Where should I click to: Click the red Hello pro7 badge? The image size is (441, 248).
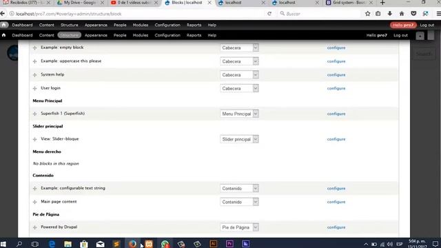pos(403,25)
